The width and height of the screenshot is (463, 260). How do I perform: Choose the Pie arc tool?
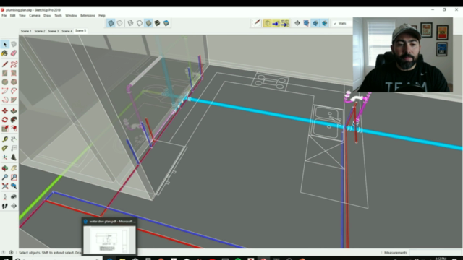[14, 100]
